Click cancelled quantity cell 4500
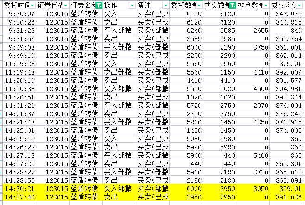The image size is (305, 205). (253, 89)
